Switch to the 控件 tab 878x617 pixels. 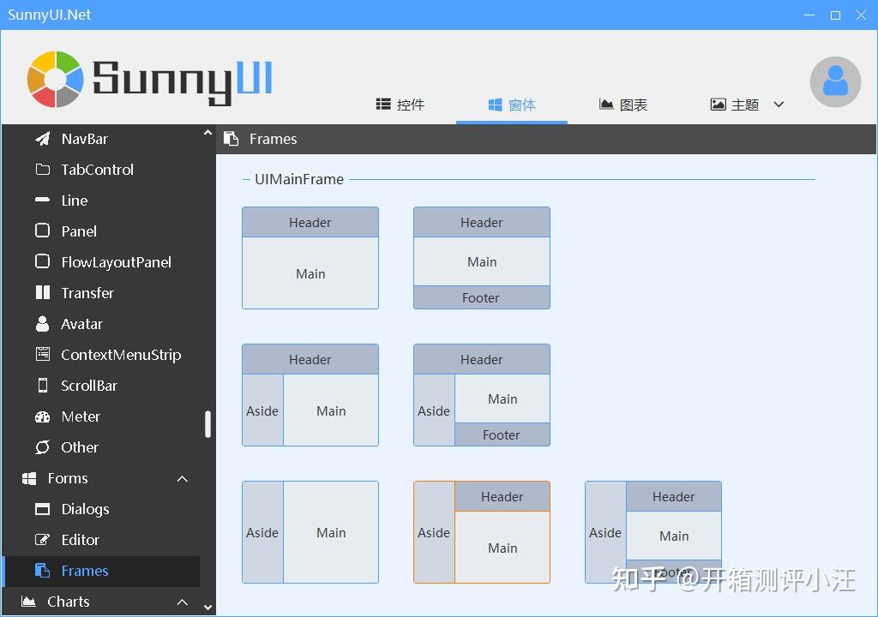click(400, 104)
